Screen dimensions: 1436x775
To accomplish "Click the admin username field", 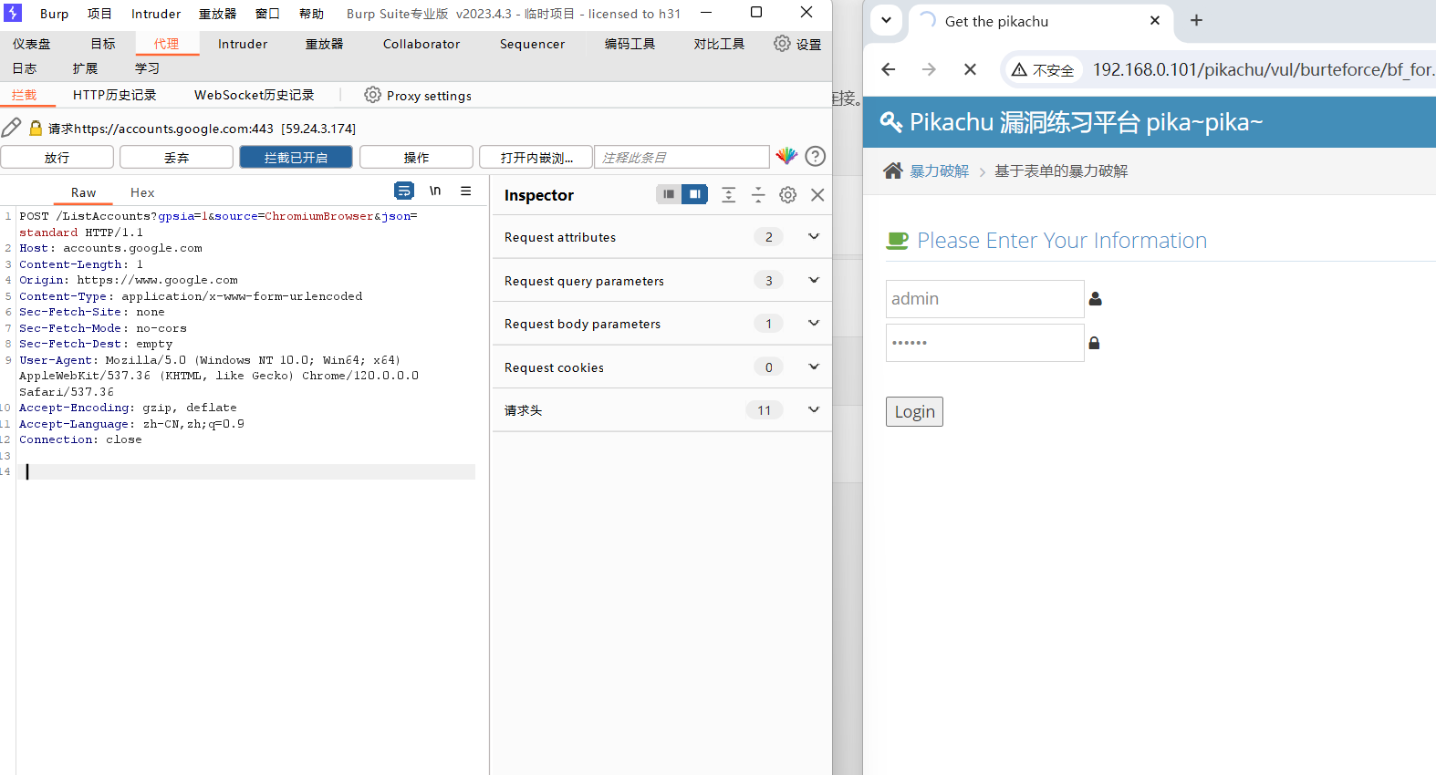I will (984, 298).
